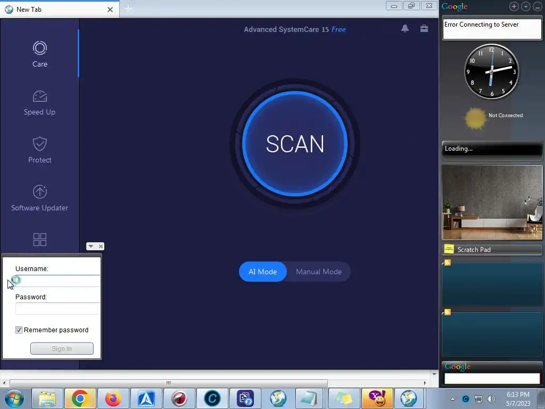Click the Loading... gadget bar
545x409 pixels.
pyautogui.click(x=492, y=149)
